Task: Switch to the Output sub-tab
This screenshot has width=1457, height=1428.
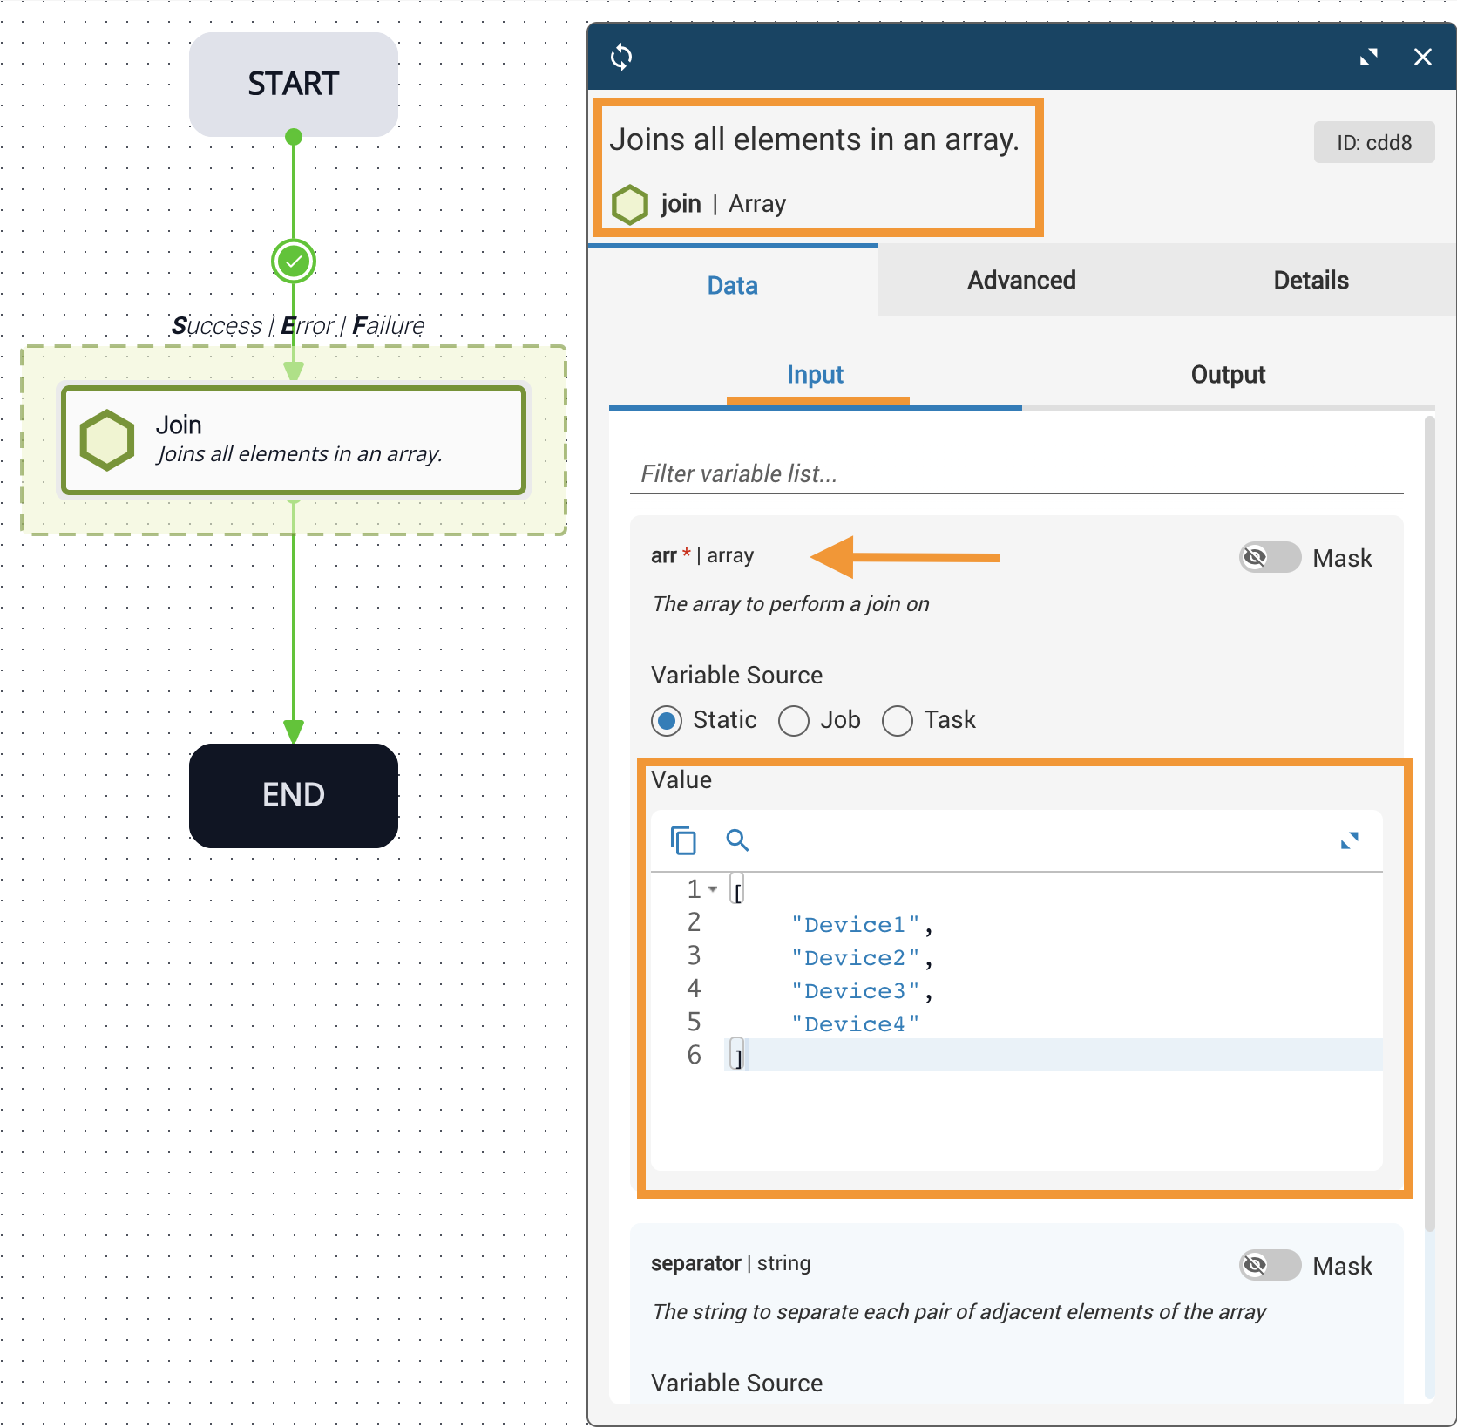Action: tap(1227, 375)
